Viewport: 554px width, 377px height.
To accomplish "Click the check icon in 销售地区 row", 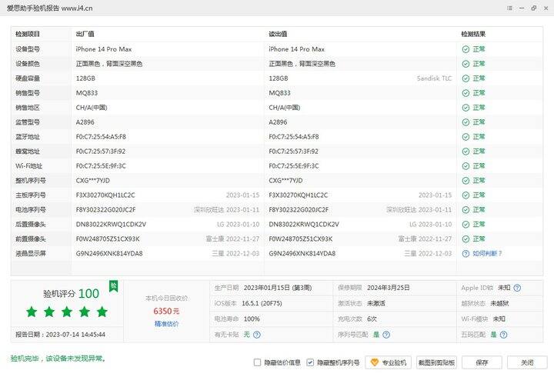I will click(466, 108).
